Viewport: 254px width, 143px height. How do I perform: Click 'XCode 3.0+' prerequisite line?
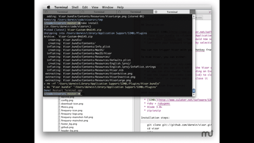(154, 107)
